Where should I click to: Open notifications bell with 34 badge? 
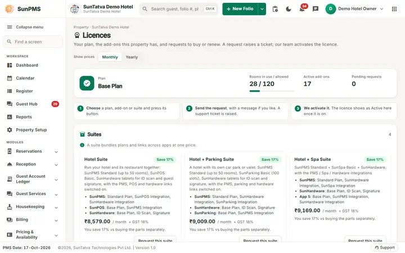tap(302, 9)
